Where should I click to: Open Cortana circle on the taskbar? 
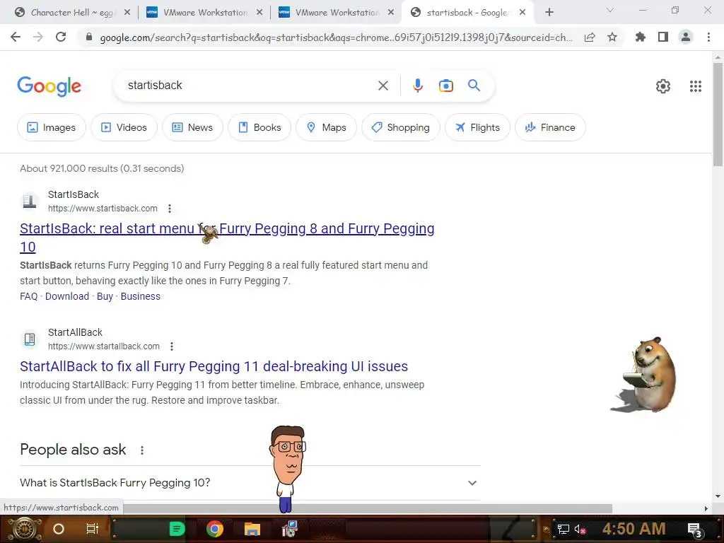pos(59,529)
